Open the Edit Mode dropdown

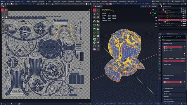pyautogui.click(x=101, y=4)
